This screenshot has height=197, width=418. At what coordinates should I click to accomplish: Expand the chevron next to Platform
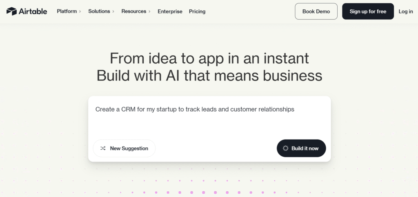point(80,11)
